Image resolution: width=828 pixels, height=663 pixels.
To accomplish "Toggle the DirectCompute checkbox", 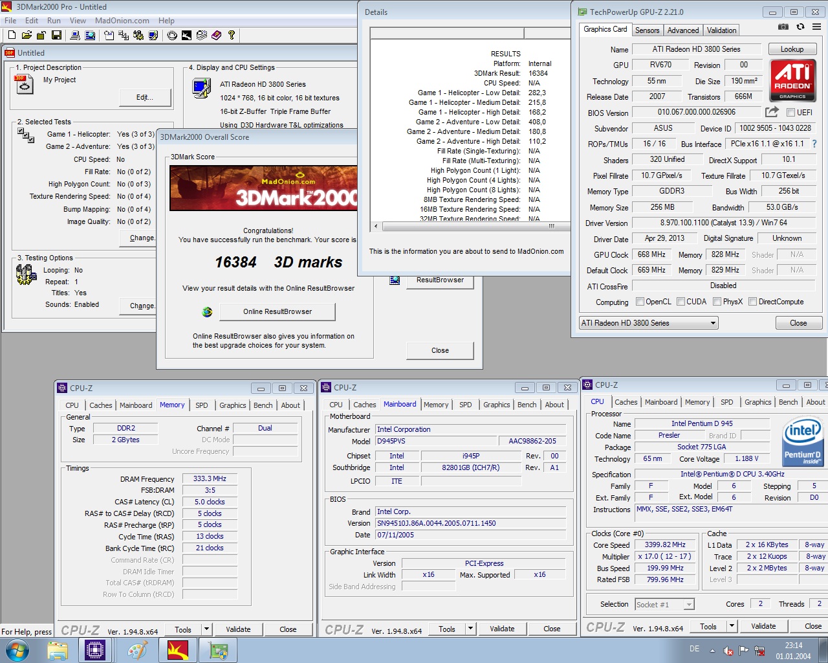I will [752, 302].
